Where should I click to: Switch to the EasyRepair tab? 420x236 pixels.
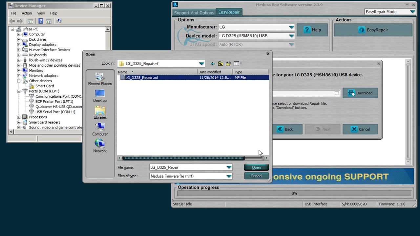point(229,12)
